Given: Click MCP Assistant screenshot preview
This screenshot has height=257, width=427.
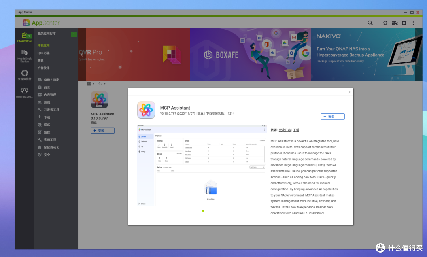Looking at the screenshot, I should pyautogui.click(x=202, y=165).
